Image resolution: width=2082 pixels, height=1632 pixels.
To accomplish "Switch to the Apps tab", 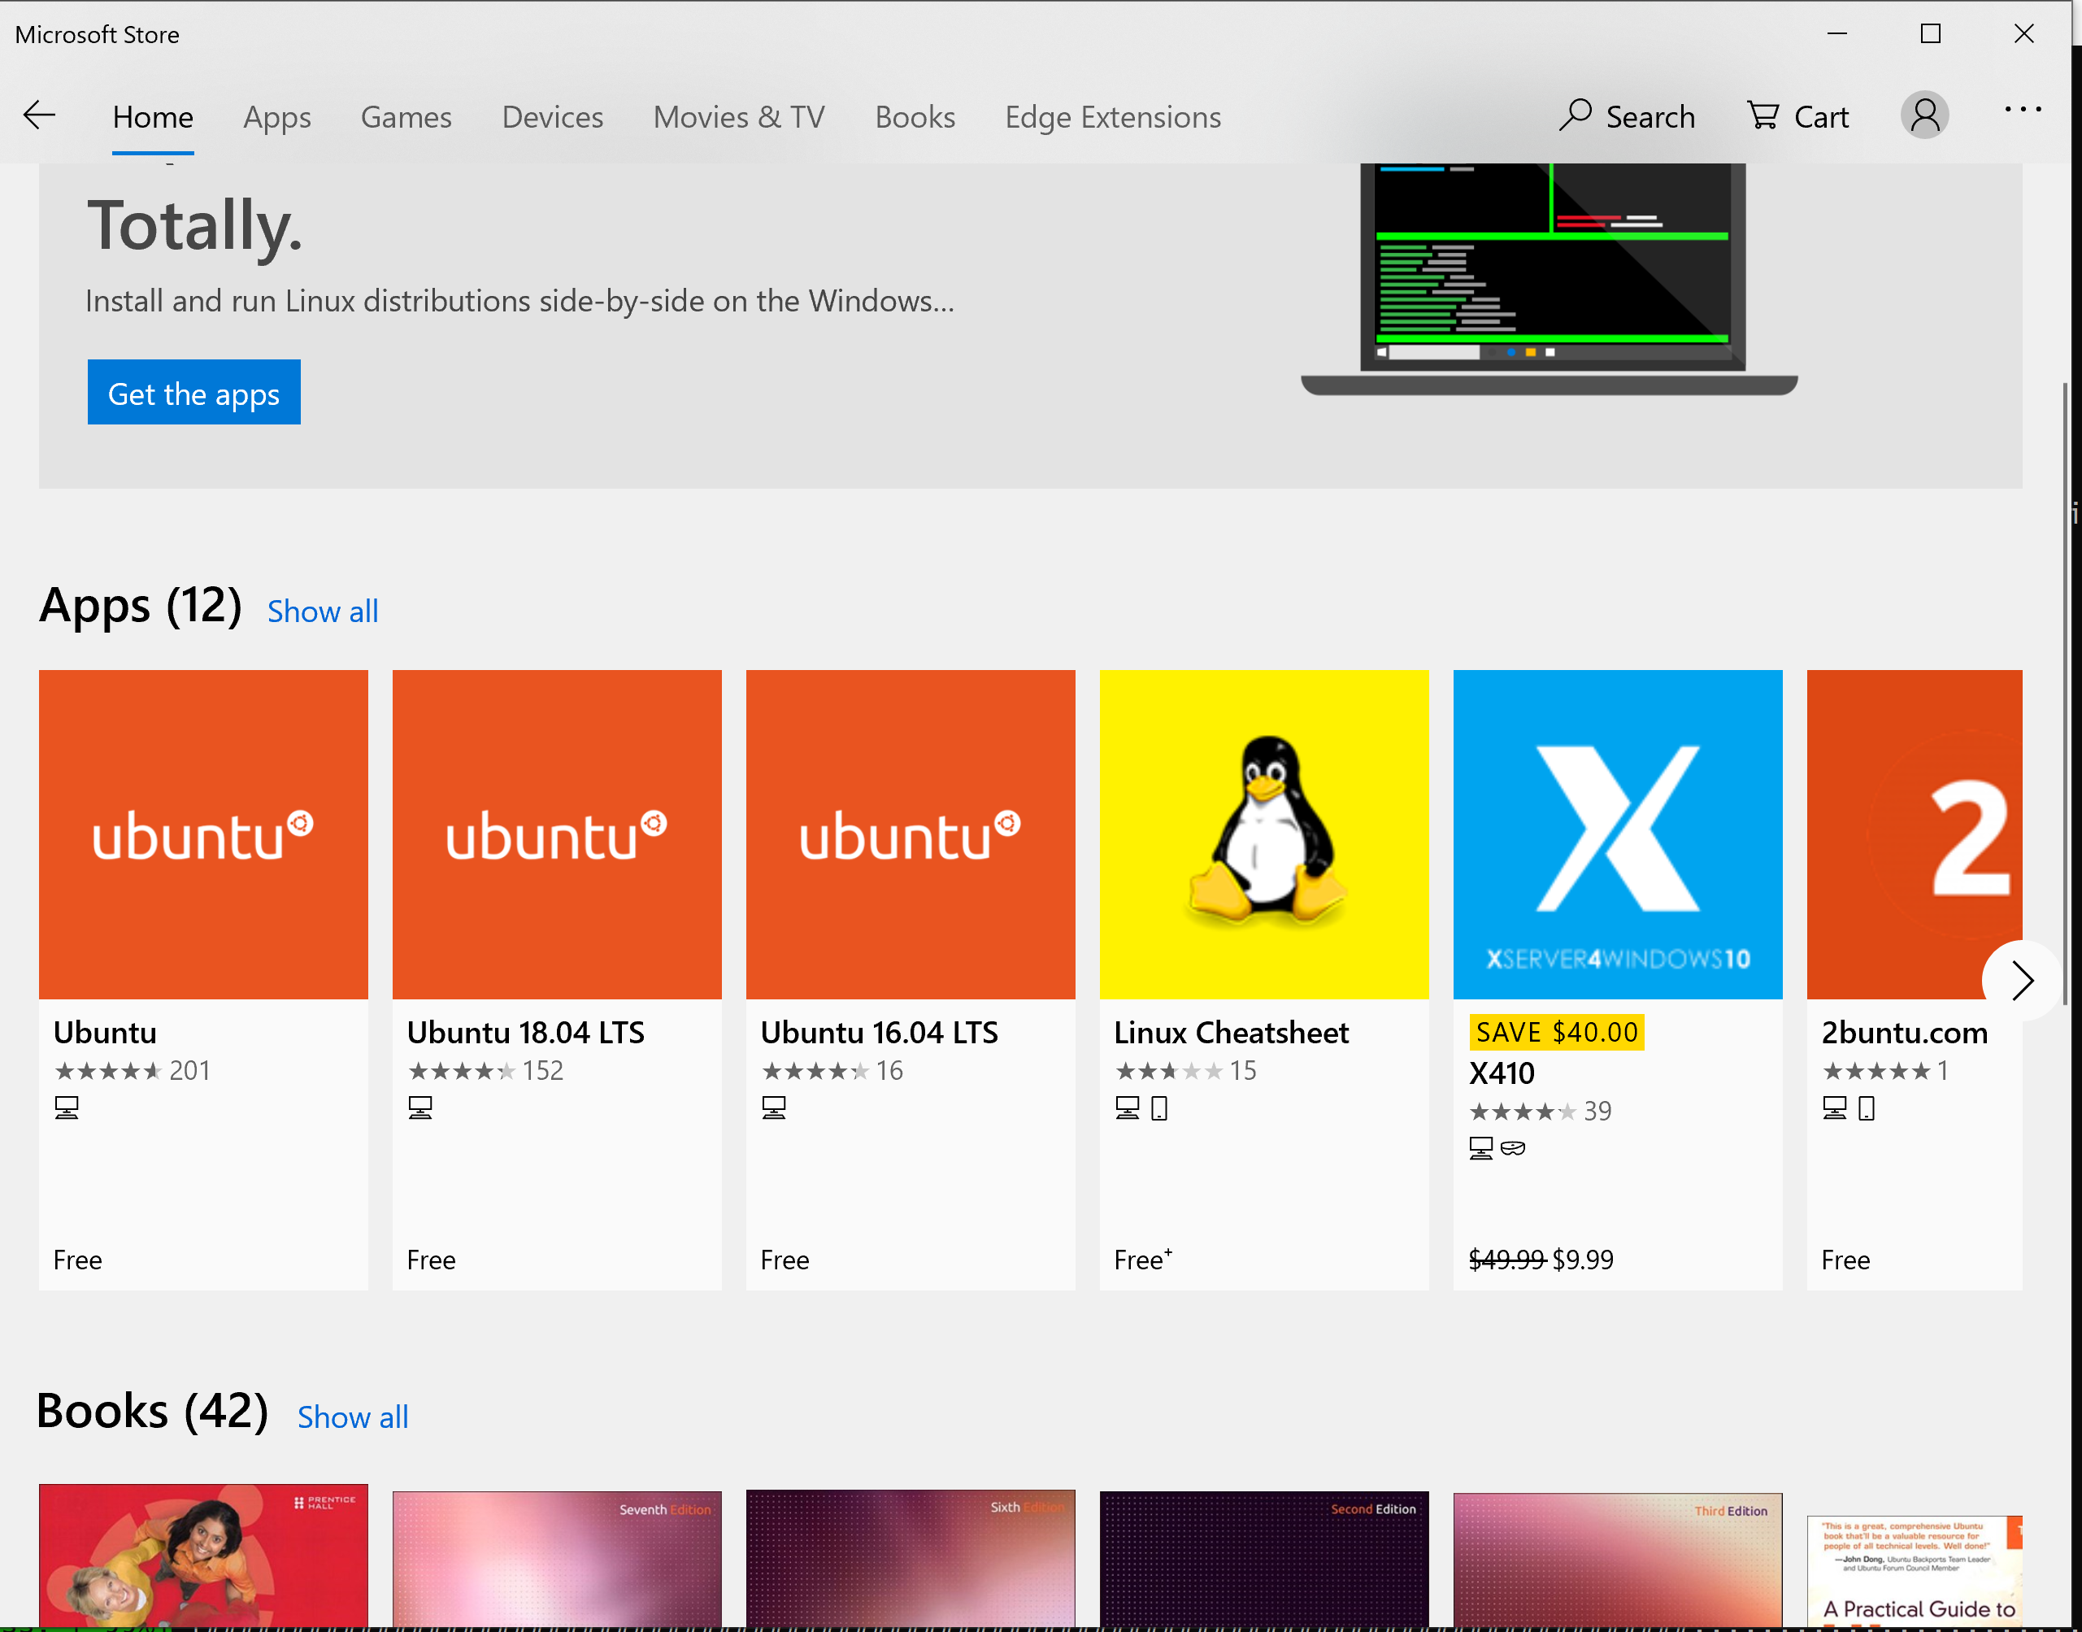I will tap(277, 116).
